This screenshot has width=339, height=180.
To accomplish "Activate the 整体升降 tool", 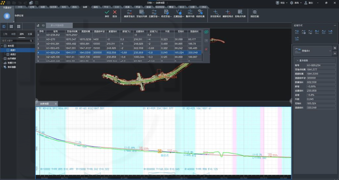I will [x=190, y=13].
